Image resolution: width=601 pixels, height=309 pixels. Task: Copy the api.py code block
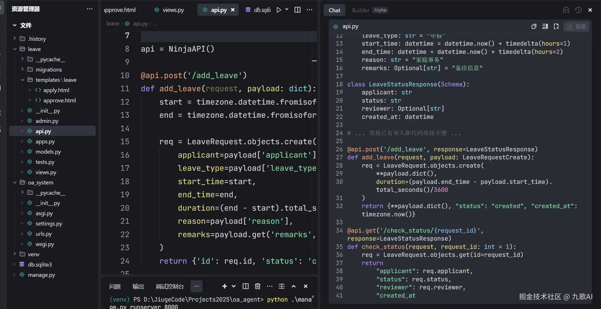click(x=534, y=27)
